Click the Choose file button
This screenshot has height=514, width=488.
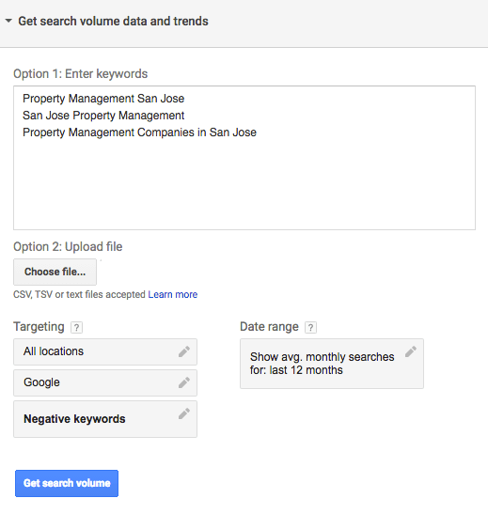55,272
